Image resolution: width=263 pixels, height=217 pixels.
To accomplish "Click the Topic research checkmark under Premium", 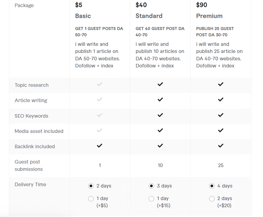I will (x=221, y=84).
